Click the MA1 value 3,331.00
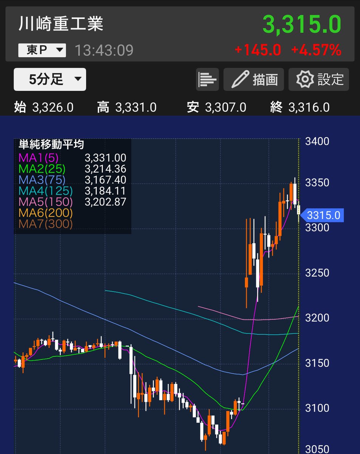 [x=106, y=158]
